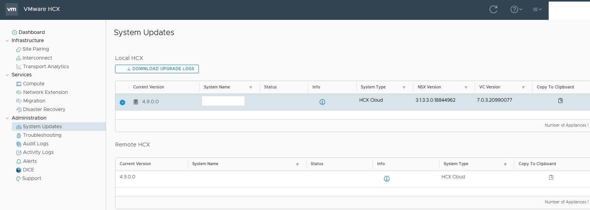This screenshot has height=210, width=590.
Task: Click the VMware vm logo icon
Action: pos(12,9)
